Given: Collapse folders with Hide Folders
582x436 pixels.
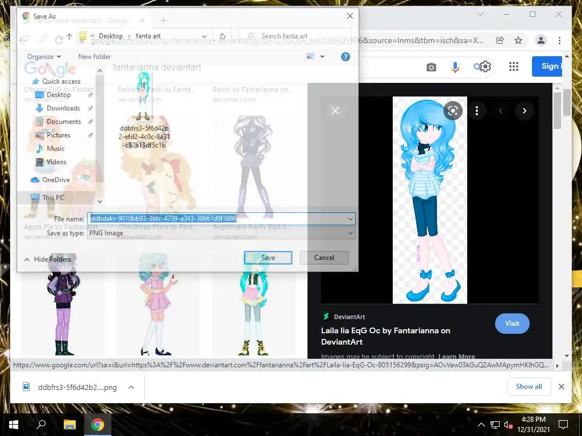Looking at the screenshot, I should 47,259.
